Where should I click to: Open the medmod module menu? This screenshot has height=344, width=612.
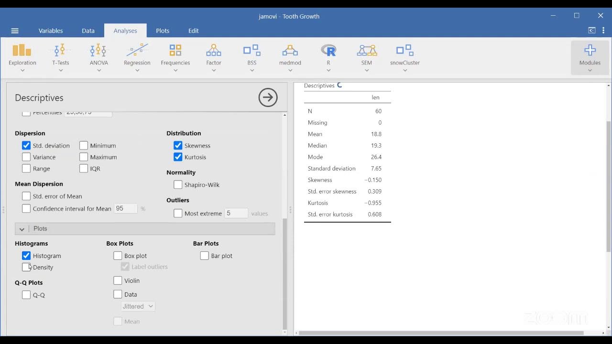[290, 57]
